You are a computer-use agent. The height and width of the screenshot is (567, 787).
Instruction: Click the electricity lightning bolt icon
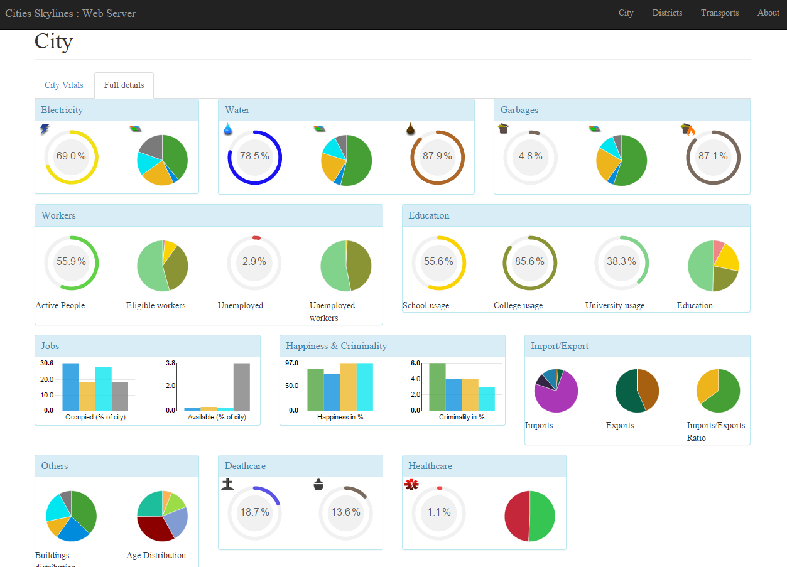pyautogui.click(x=45, y=129)
